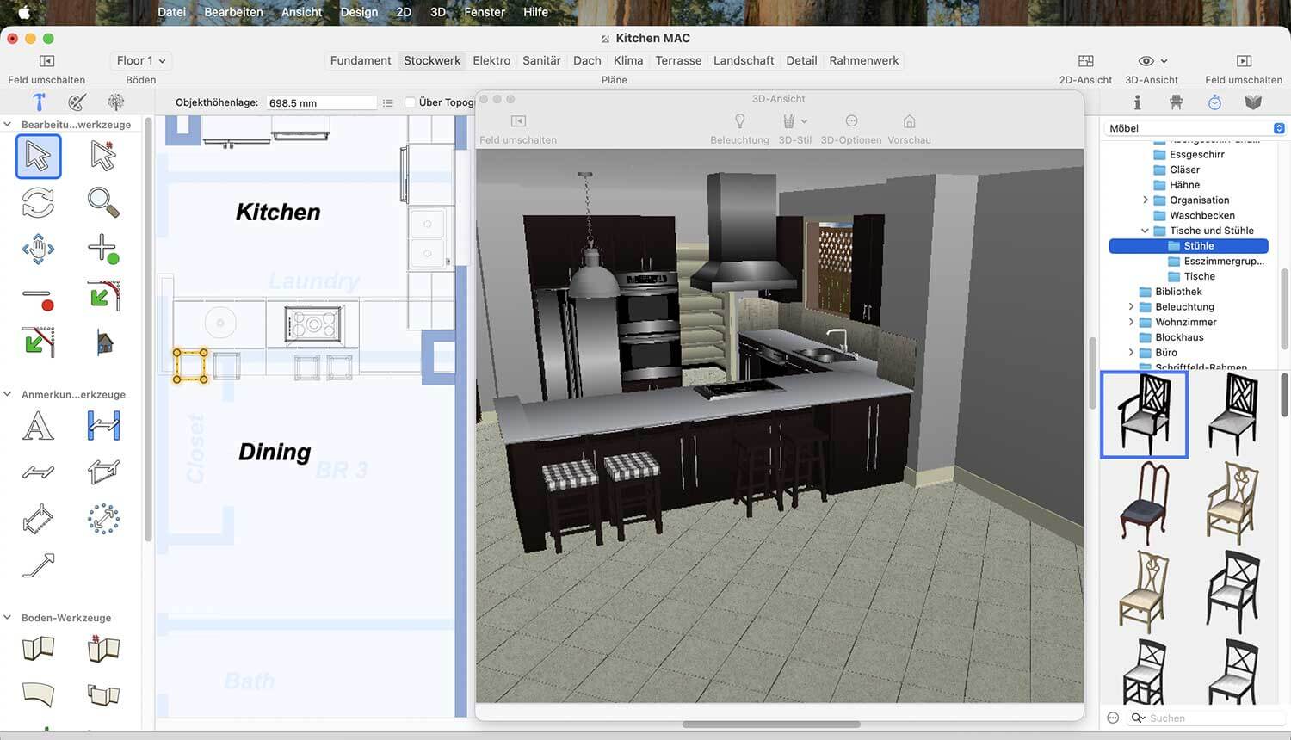The image size is (1291, 740).
Task: Toggle the left Feld umschalten panel
Action: (x=46, y=61)
